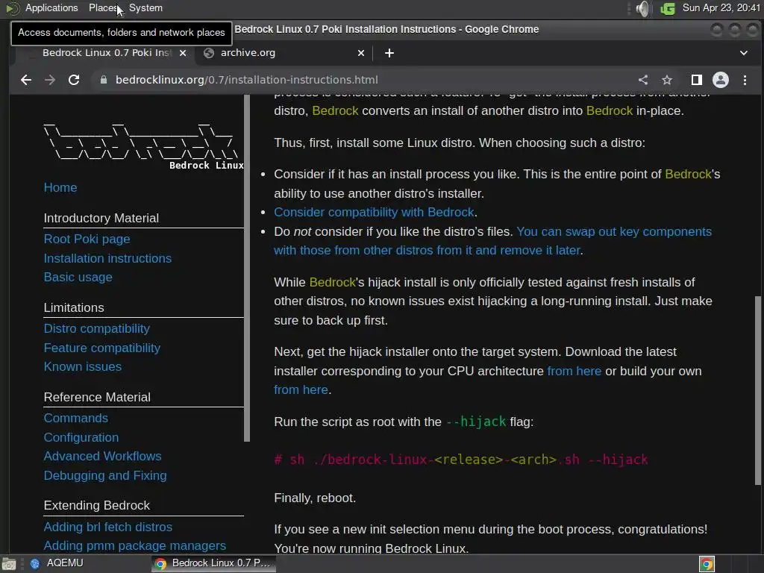The height and width of the screenshot is (573, 764).
Task: Click the Introductory Material heading
Action: point(101,219)
